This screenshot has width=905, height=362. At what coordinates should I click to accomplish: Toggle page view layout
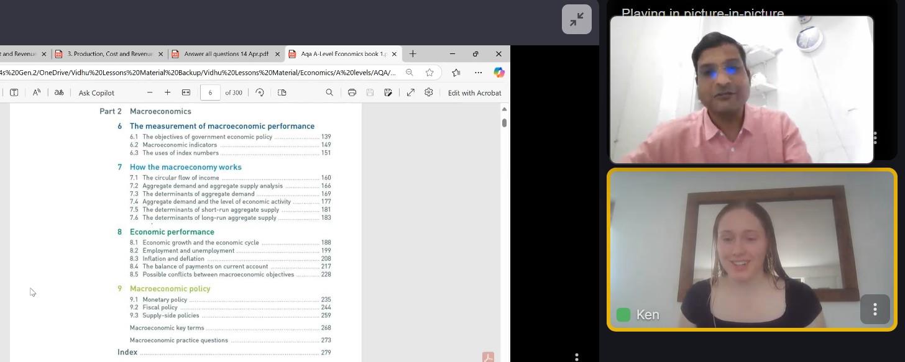[x=282, y=93]
